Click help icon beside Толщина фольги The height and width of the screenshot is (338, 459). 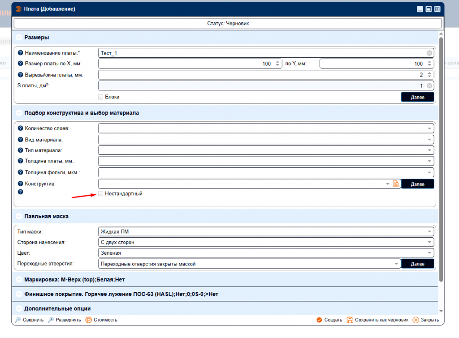click(x=20, y=172)
